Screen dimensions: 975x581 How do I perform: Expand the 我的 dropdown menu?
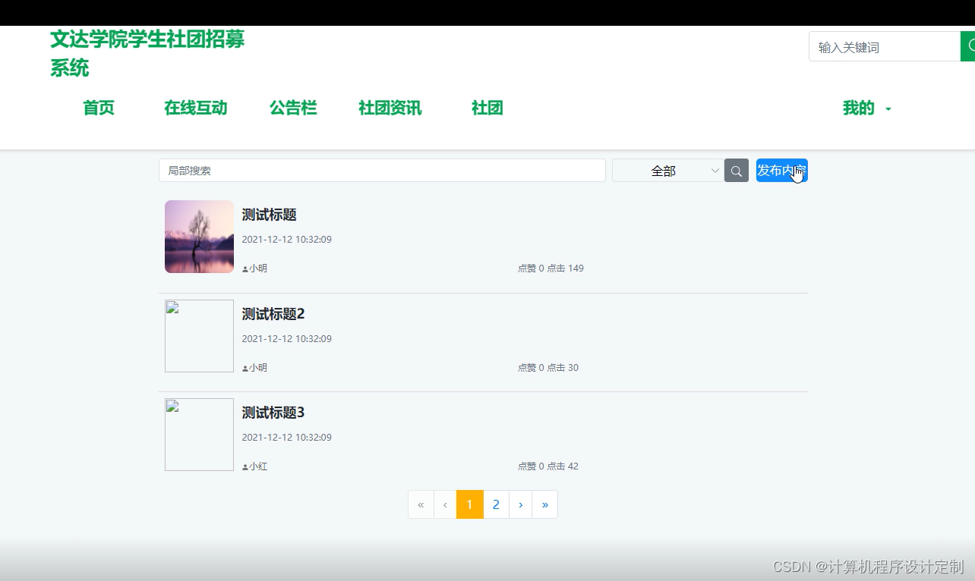(x=866, y=108)
